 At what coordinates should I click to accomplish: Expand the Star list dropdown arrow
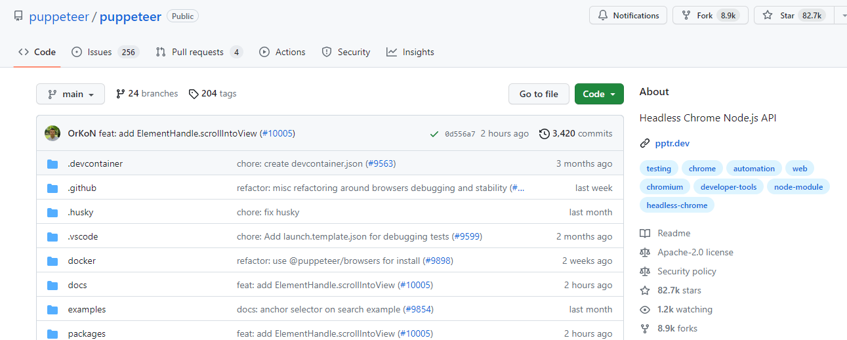coord(842,15)
